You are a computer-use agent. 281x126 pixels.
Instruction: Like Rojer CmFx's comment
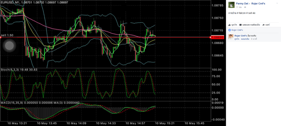(x=237, y=39)
